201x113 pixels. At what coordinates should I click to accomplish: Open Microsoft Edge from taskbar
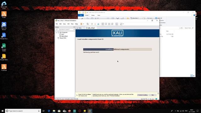pos(49,111)
